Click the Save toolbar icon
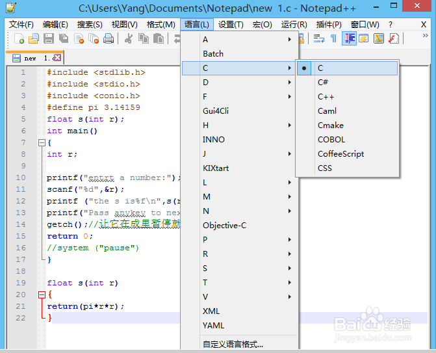The width and height of the screenshot is (436, 353). [x=49, y=38]
